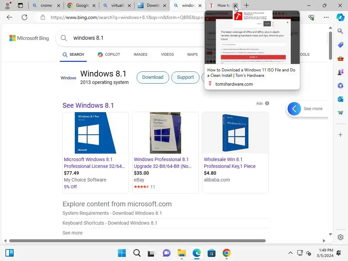
Task: Open the sidebar Search icon
Action: (340, 31)
